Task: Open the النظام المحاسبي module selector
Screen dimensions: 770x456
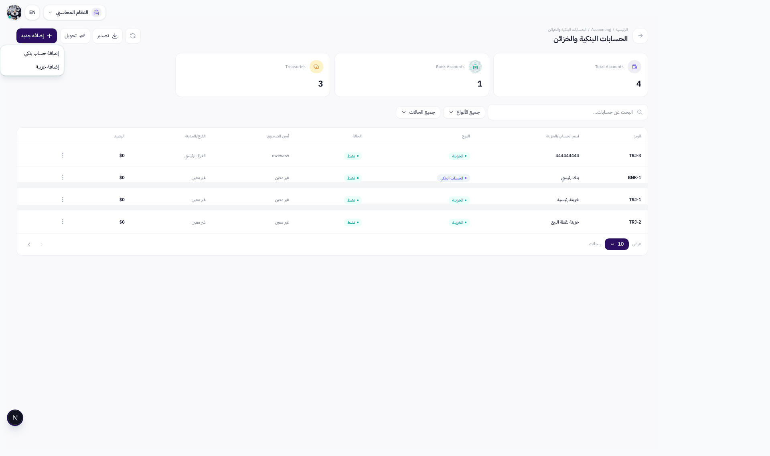Action: pos(75,13)
